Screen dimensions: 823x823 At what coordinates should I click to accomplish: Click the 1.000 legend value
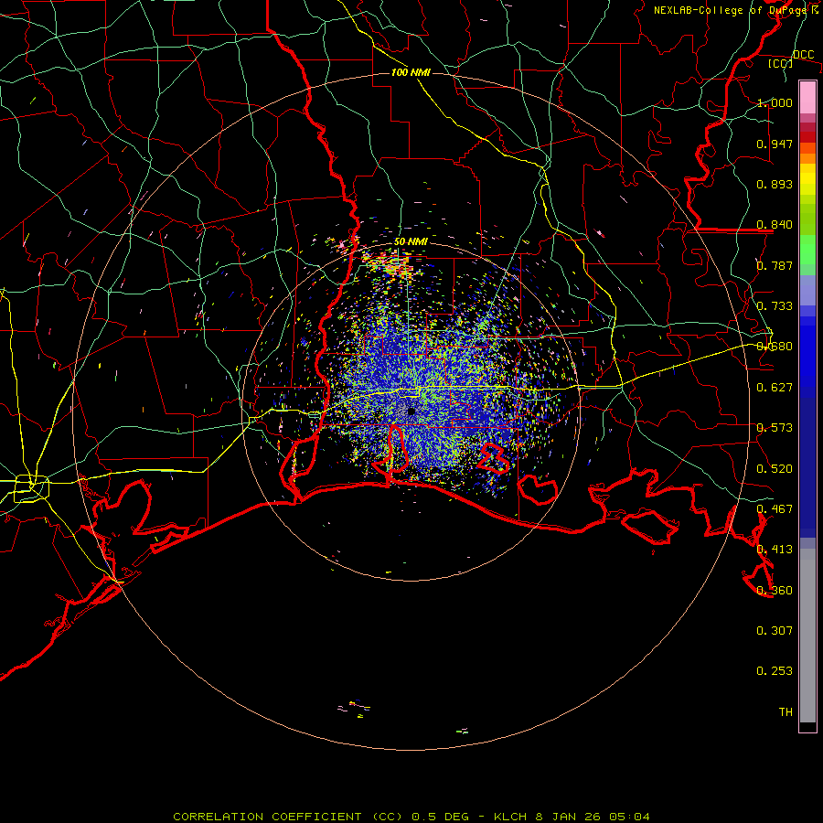point(775,102)
